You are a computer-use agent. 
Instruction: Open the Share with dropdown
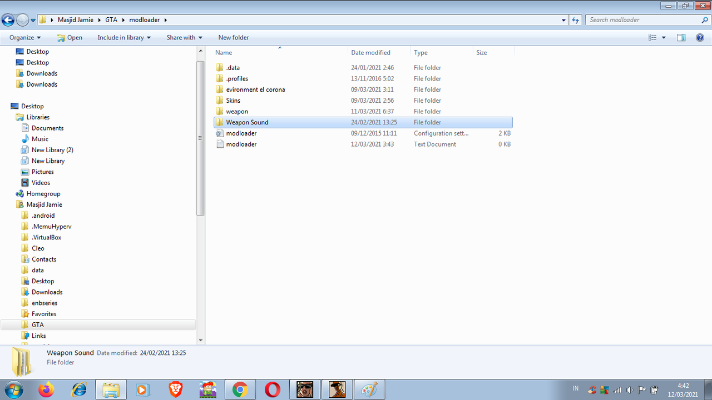[184, 38]
